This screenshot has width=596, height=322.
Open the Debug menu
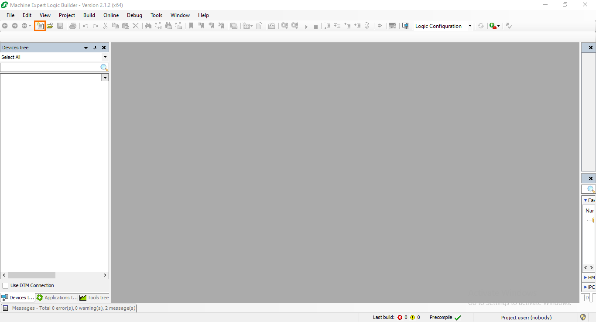(134, 15)
